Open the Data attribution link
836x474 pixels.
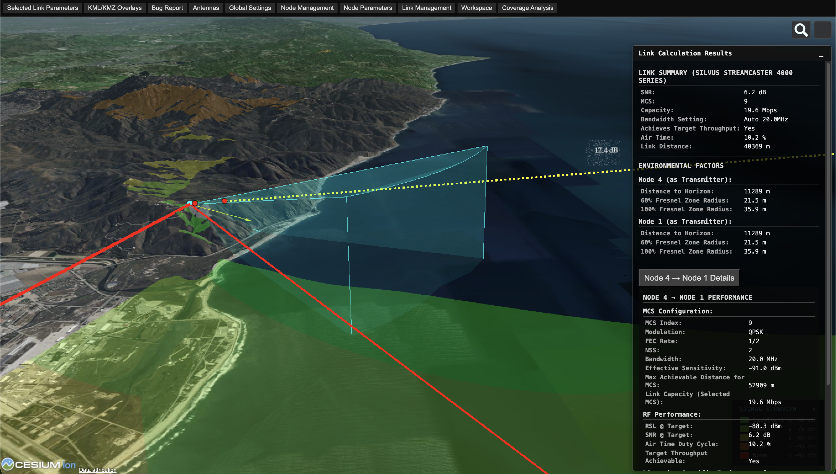tap(97, 470)
